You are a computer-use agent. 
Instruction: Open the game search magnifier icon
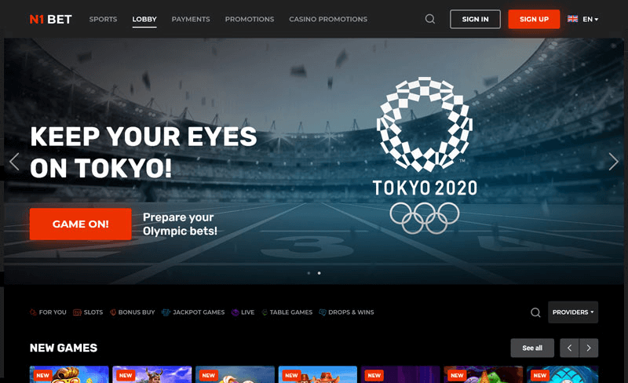[x=535, y=312]
